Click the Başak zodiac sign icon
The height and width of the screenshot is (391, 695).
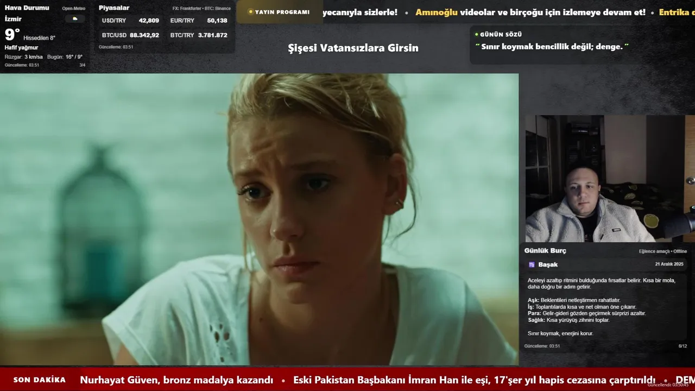click(x=532, y=264)
